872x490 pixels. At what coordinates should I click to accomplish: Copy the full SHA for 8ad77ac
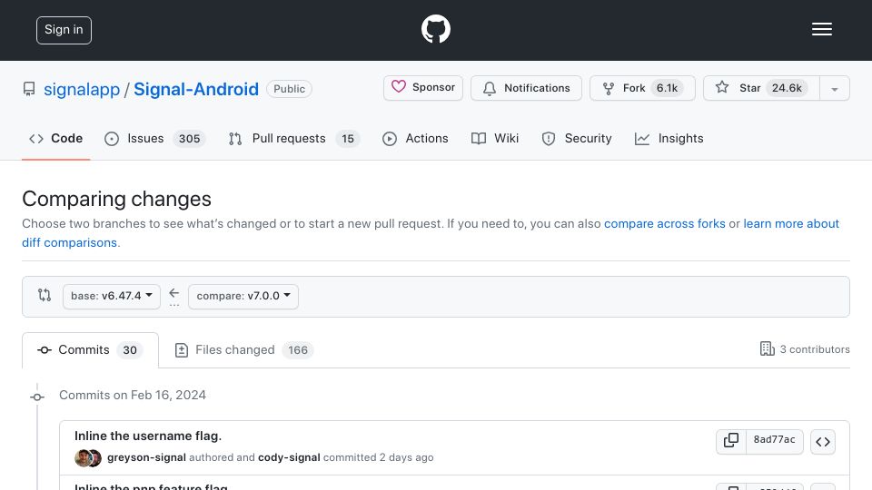[730, 441]
